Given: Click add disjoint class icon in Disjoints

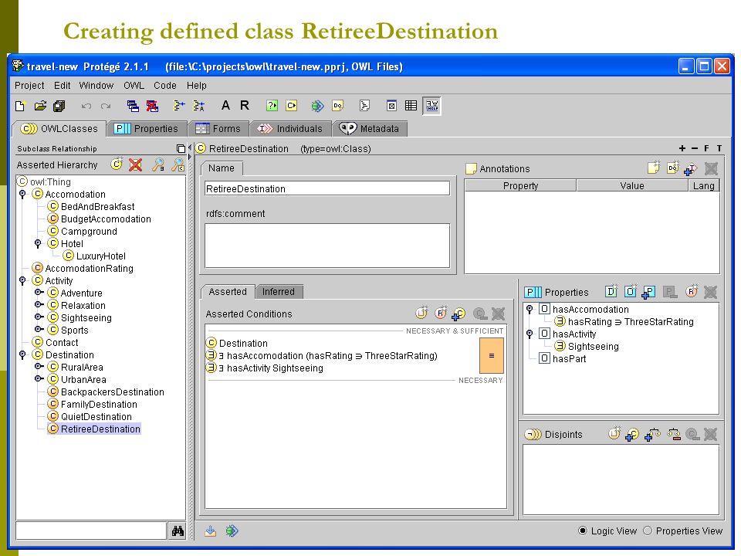Looking at the screenshot, I should pos(632,435).
